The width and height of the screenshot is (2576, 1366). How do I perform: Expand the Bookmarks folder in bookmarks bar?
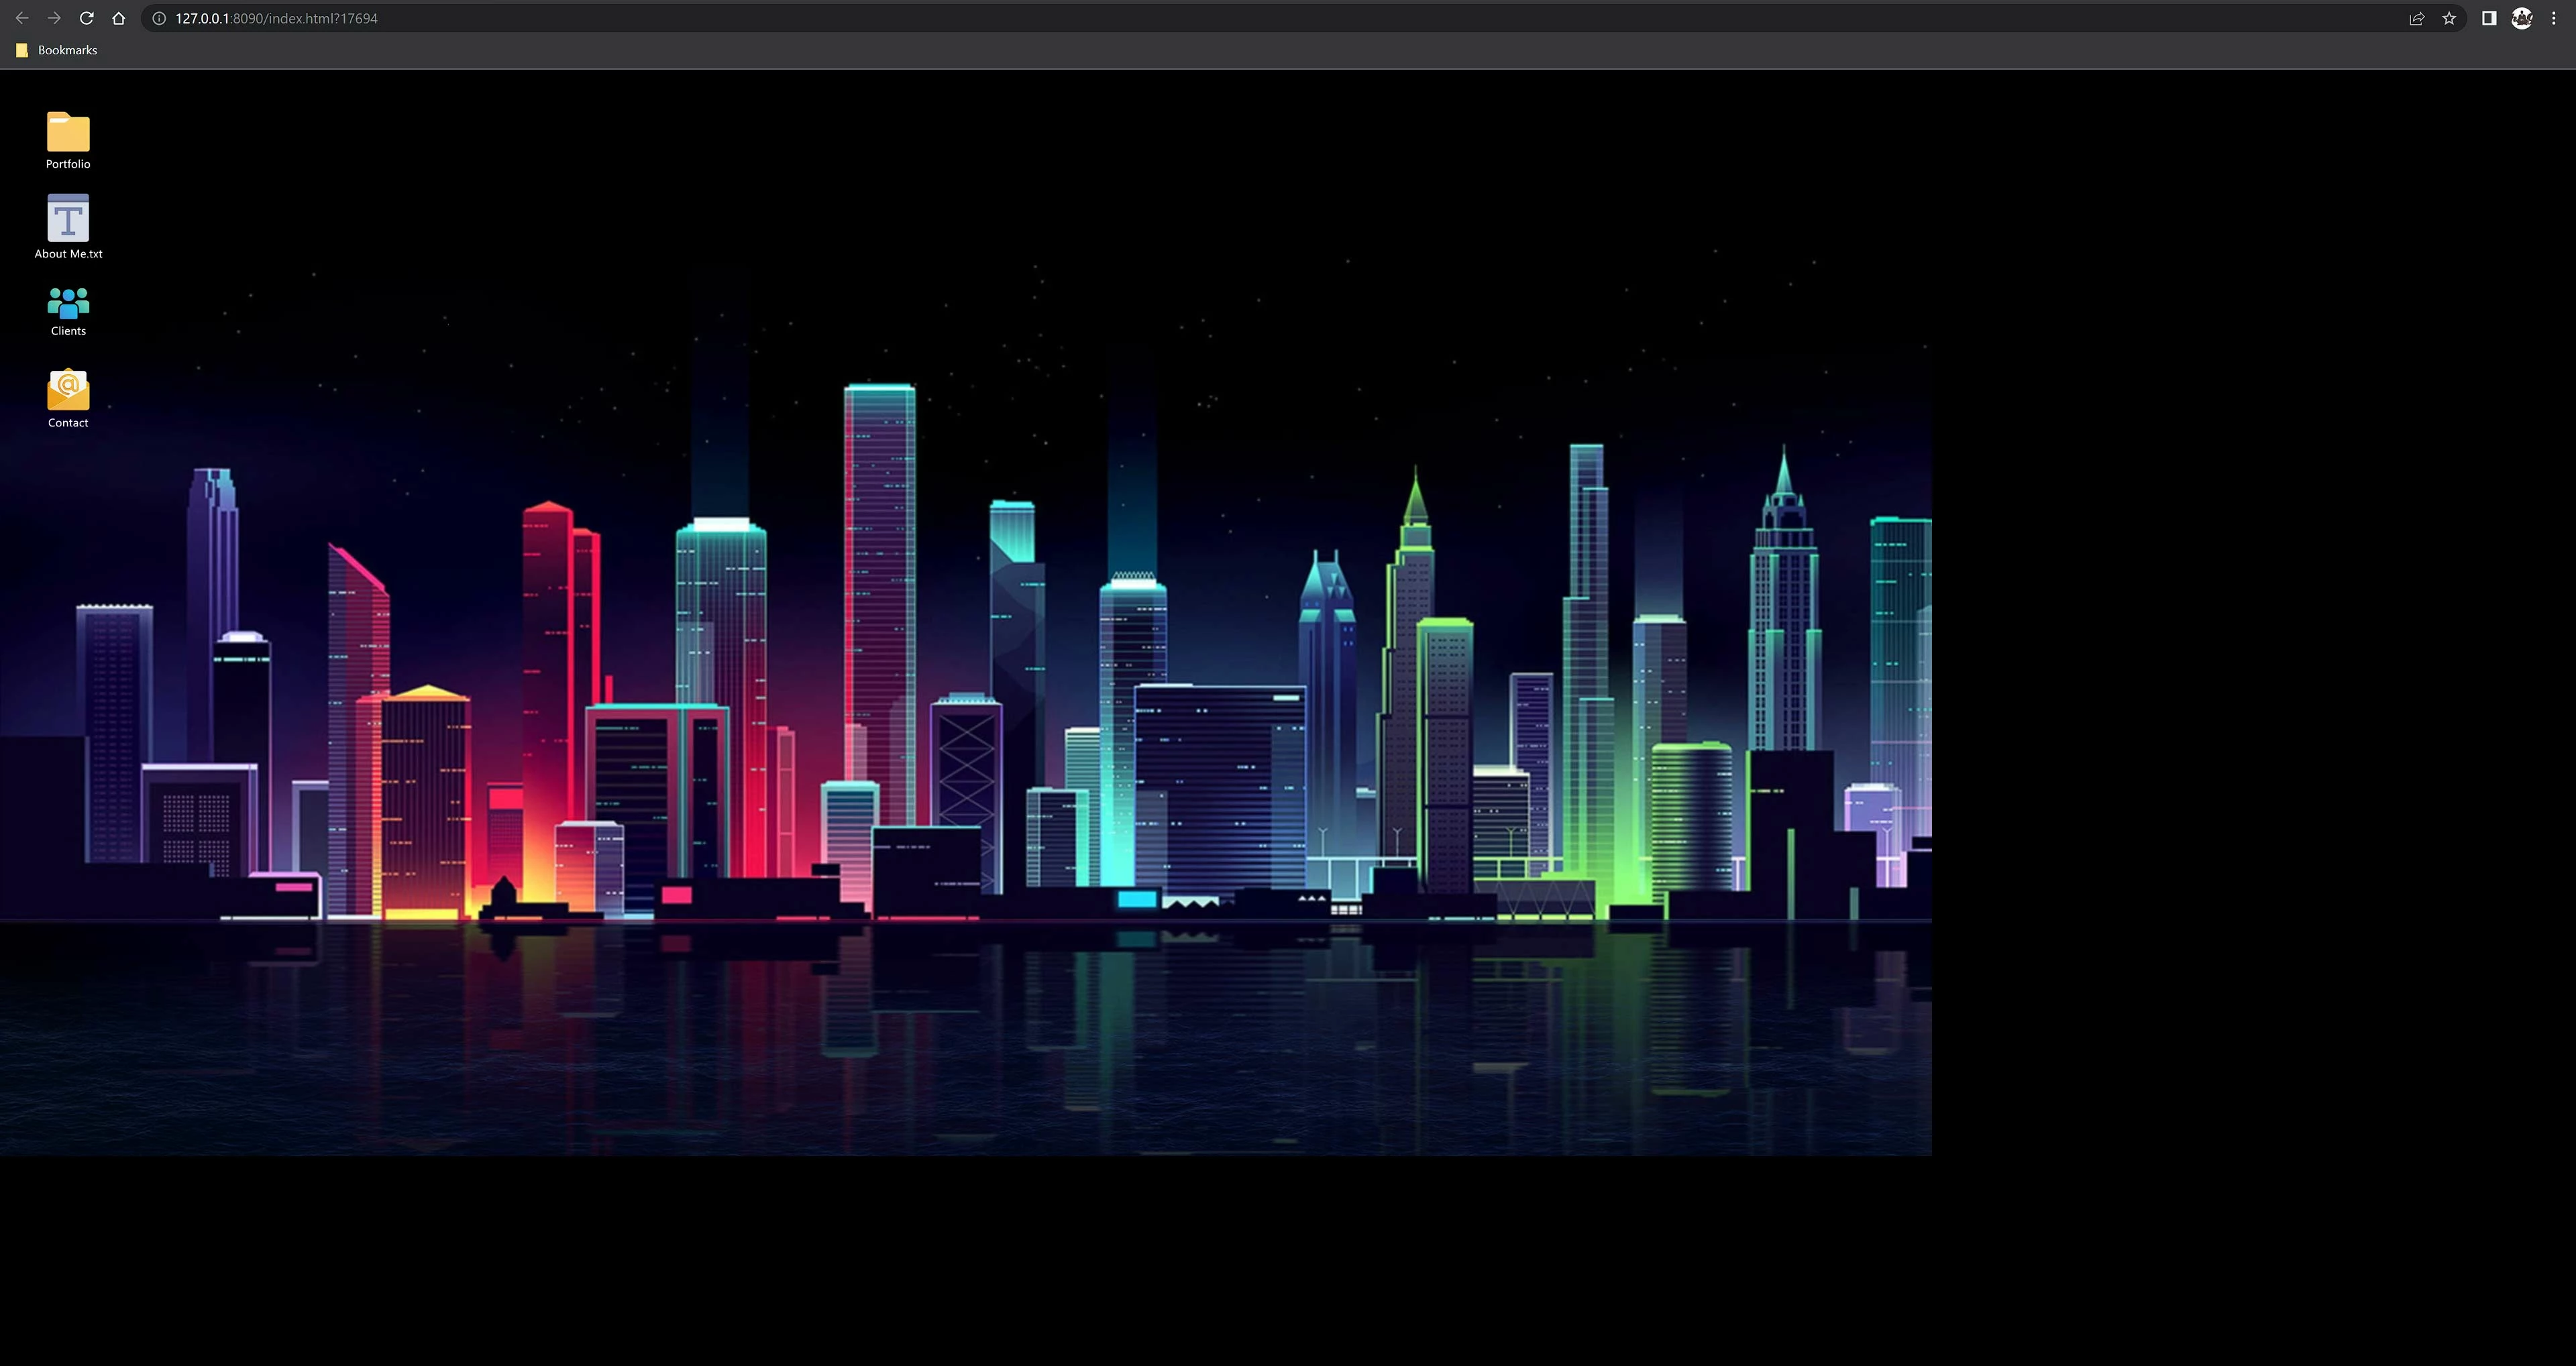[57, 50]
